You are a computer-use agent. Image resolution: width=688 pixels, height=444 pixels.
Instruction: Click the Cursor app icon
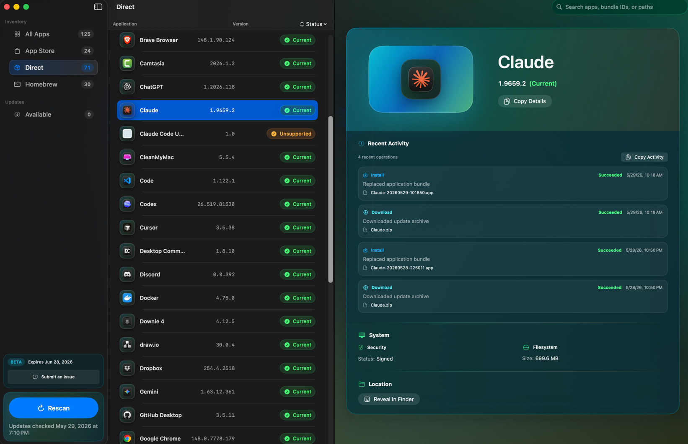point(127,227)
